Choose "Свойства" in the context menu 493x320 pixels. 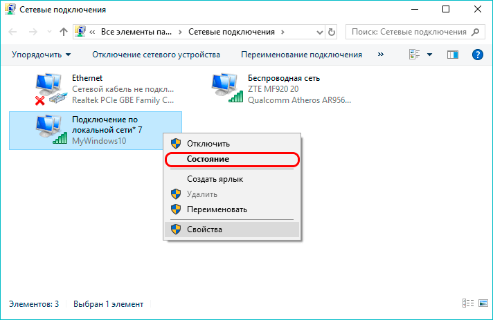pos(232,229)
